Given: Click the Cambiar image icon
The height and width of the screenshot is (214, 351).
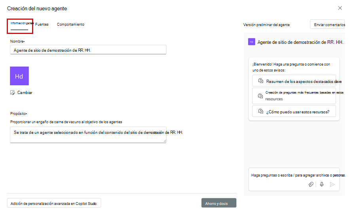Looking at the screenshot, I should [13, 92].
